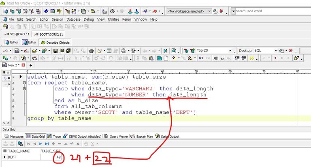The width and height of the screenshot is (311, 167).
Task: Click the scroll left arrow below line numbers
Action: 4,123
